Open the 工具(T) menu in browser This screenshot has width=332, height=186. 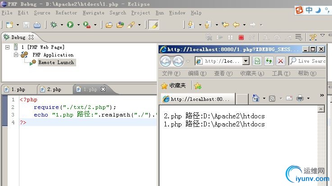(281, 74)
